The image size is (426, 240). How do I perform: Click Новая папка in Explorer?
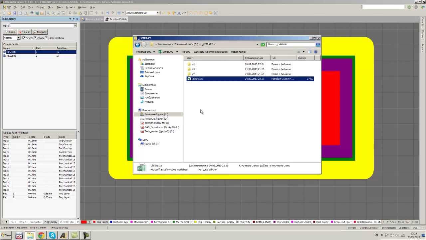[x=238, y=52]
